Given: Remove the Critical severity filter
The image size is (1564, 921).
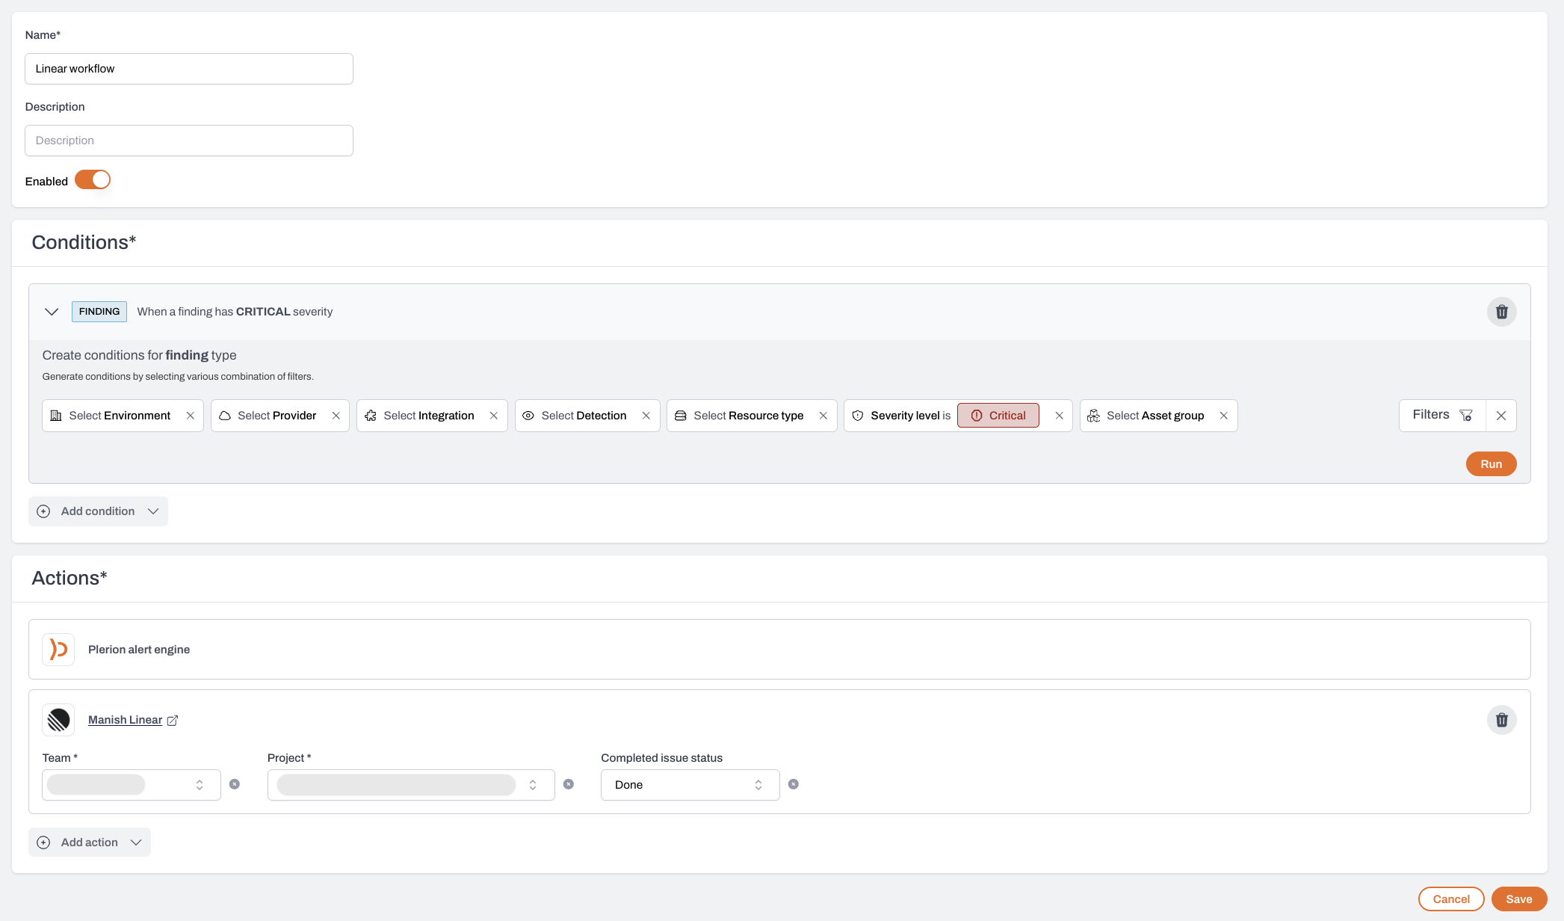Looking at the screenshot, I should click(x=1058, y=415).
